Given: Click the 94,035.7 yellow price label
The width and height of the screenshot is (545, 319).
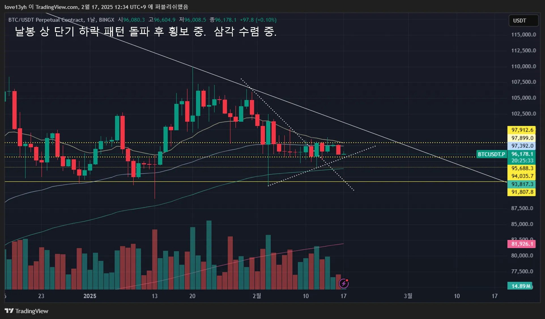Looking at the screenshot, I should coord(521,176).
